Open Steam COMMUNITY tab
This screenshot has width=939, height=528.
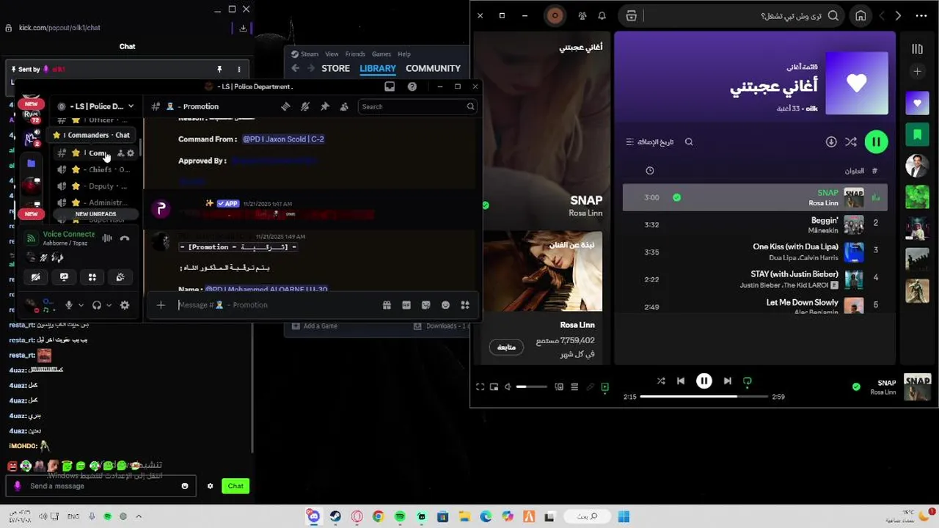pos(433,68)
